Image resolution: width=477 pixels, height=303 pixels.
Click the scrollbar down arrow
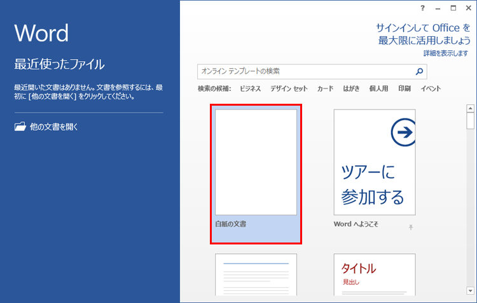click(x=470, y=291)
